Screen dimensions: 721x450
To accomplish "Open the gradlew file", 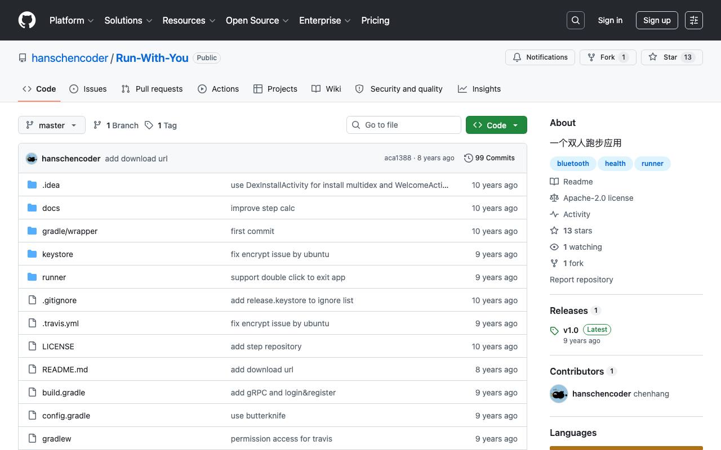I will pyautogui.click(x=56, y=439).
